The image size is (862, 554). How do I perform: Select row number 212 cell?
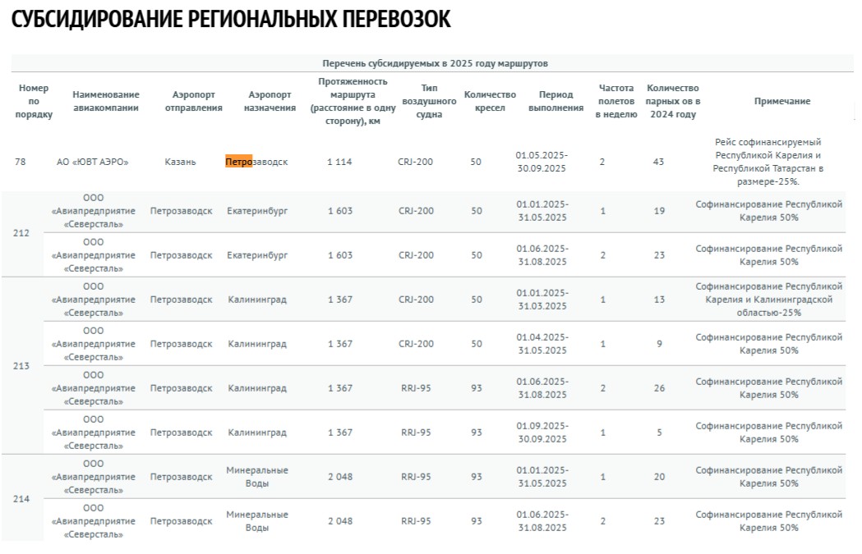(x=21, y=233)
